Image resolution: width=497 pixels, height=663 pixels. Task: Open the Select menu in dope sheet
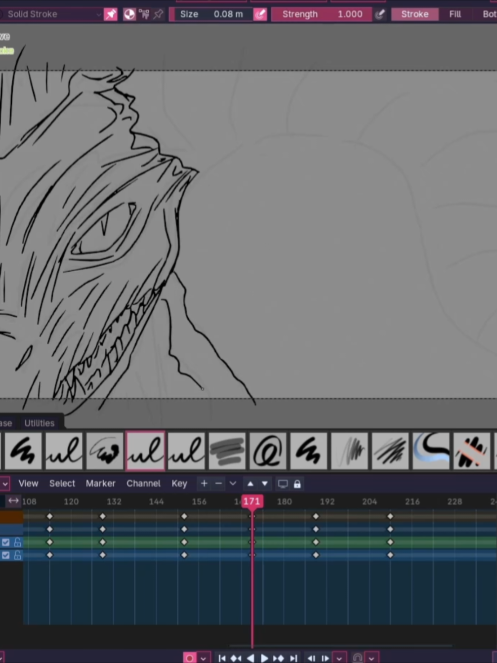pyautogui.click(x=62, y=484)
